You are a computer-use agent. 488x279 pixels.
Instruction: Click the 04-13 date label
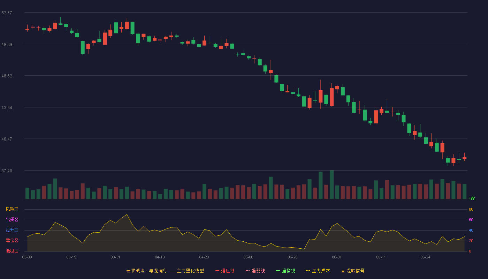coord(160,257)
